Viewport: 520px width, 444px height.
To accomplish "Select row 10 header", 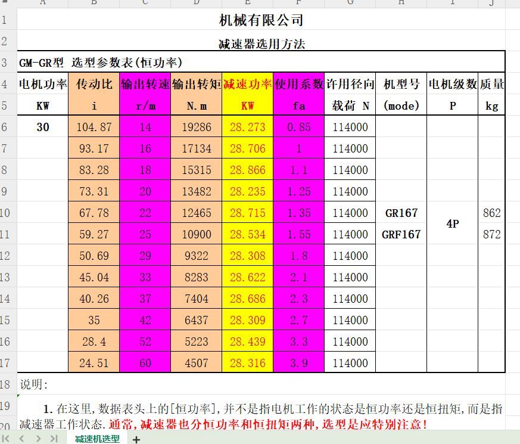I will 5,213.
